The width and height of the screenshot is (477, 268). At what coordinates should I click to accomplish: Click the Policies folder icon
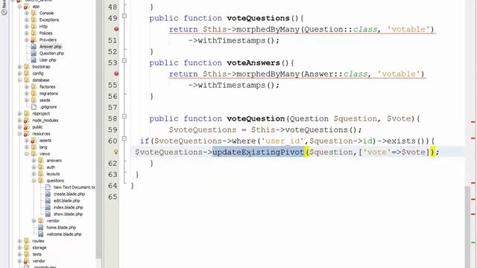point(34,33)
